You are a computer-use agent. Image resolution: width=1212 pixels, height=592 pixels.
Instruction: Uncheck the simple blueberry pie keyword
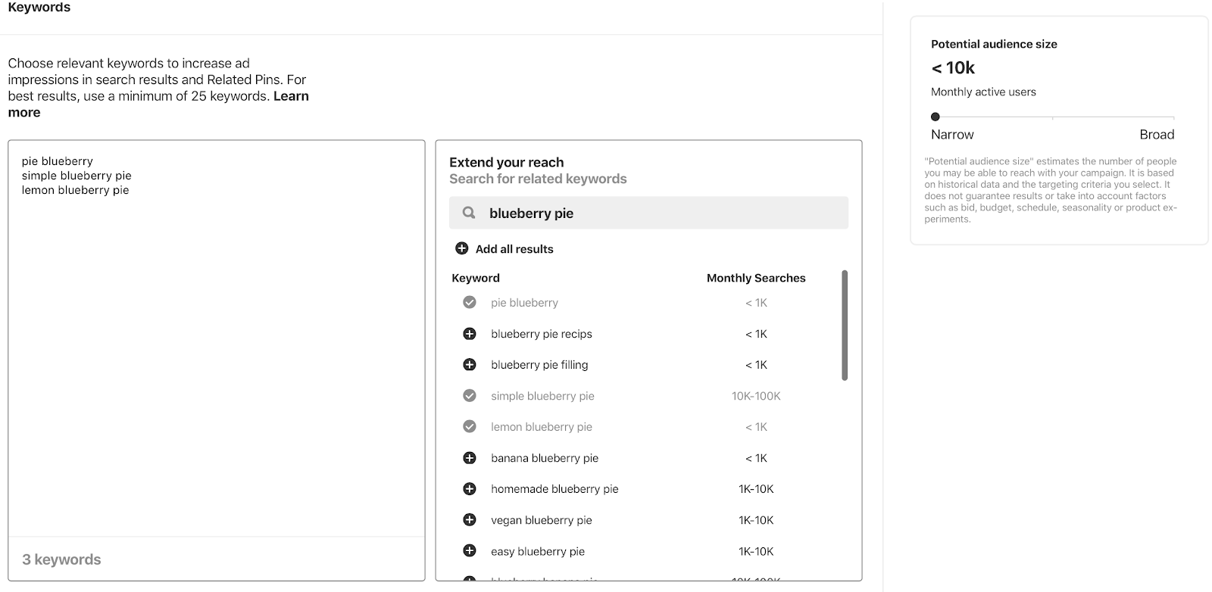(x=470, y=396)
